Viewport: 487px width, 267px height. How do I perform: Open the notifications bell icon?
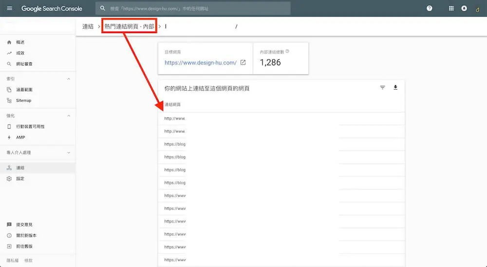tap(464, 8)
